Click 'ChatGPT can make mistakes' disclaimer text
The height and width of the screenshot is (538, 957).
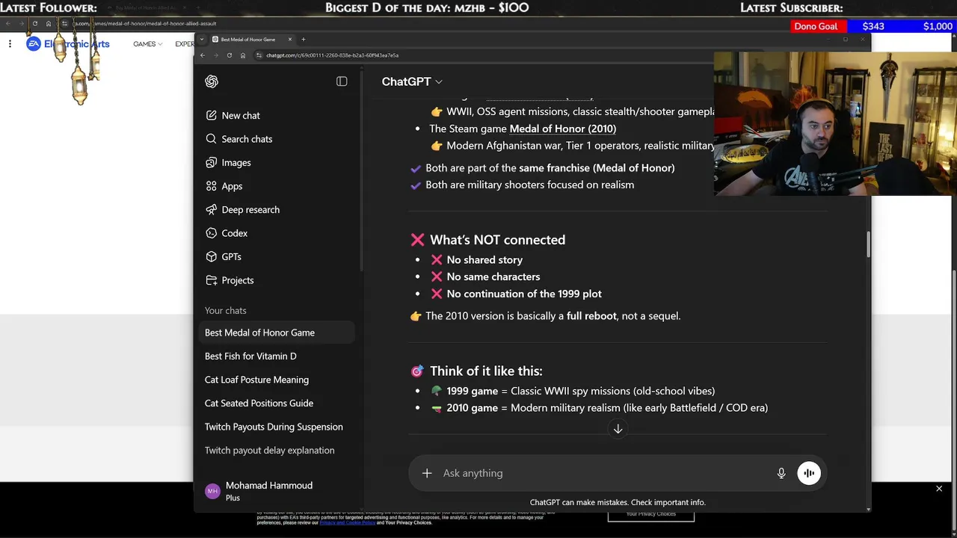pyautogui.click(x=618, y=503)
